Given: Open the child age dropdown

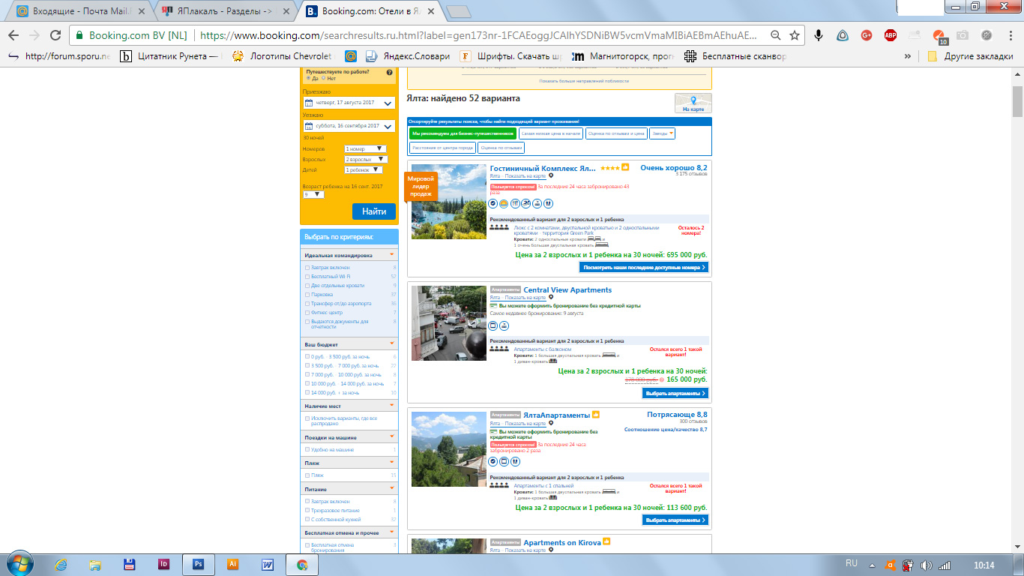Looking at the screenshot, I should tap(313, 194).
